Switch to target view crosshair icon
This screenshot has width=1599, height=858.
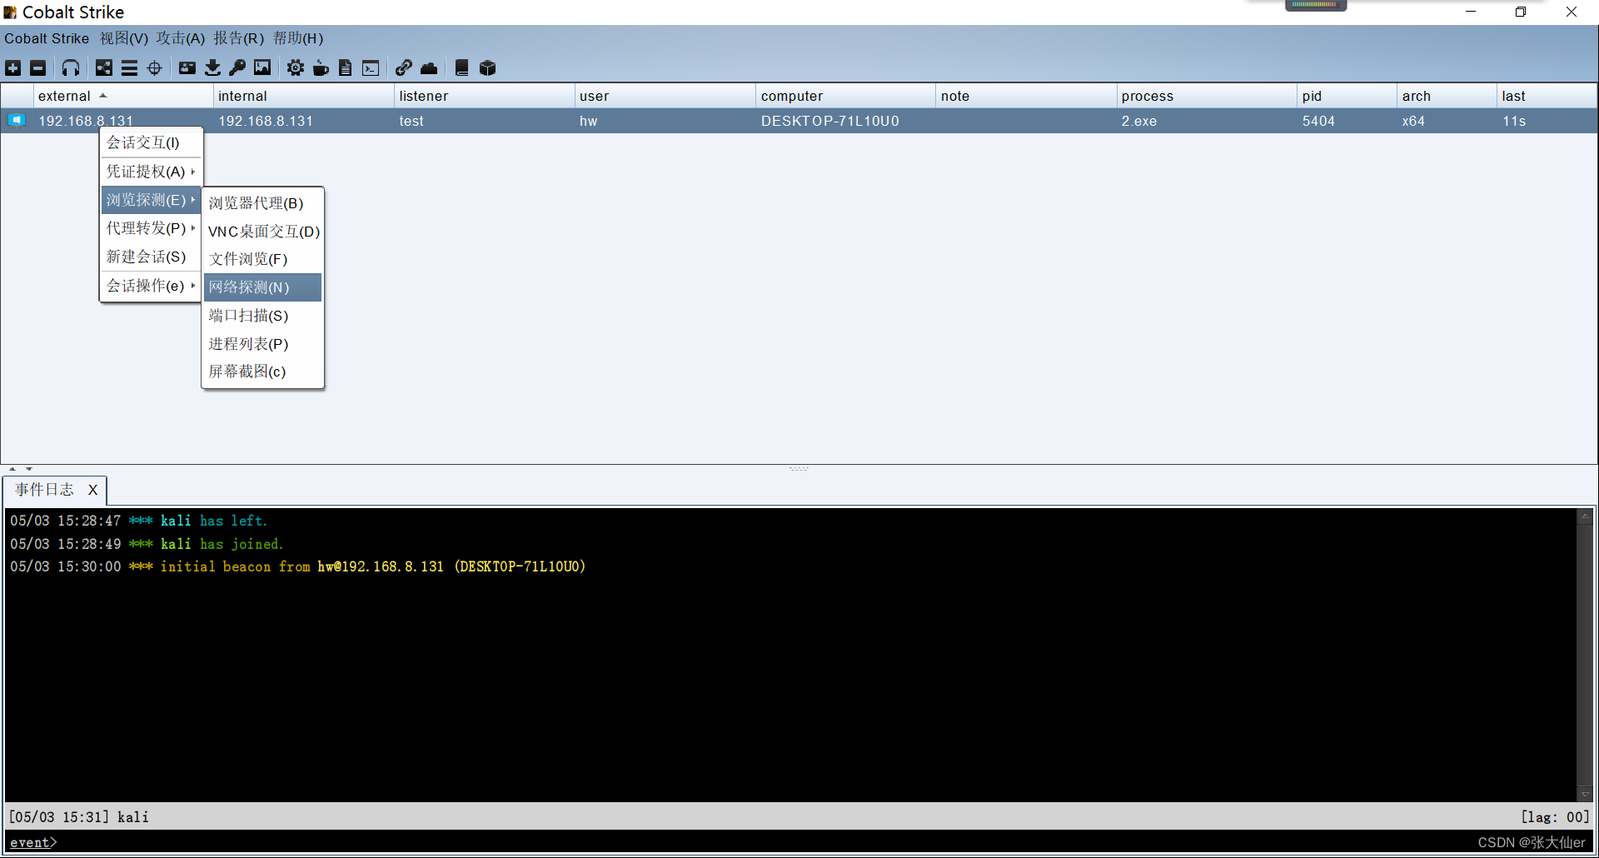point(155,68)
